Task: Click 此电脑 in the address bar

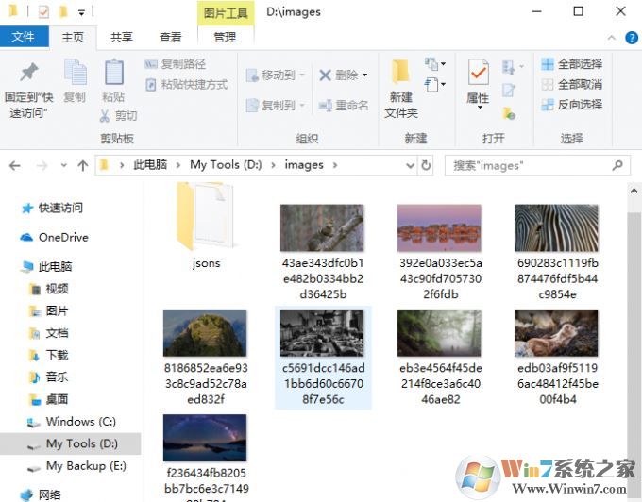Action: (x=150, y=165)
